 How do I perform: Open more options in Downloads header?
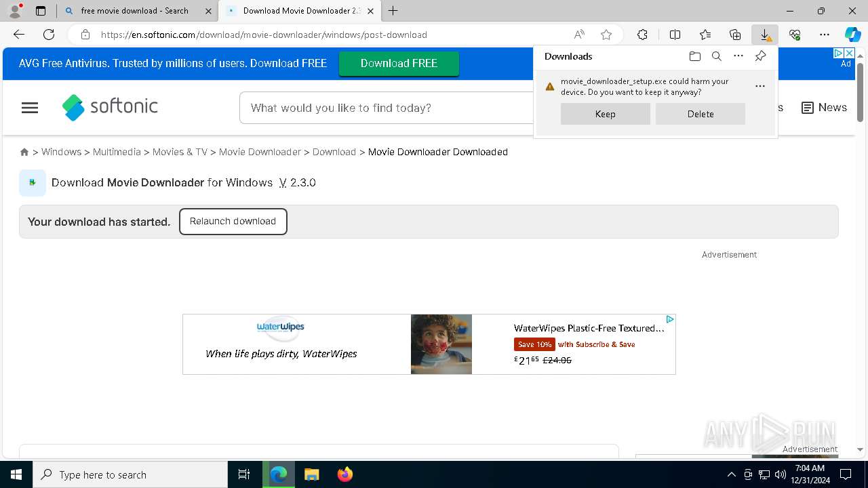[738, 56]
